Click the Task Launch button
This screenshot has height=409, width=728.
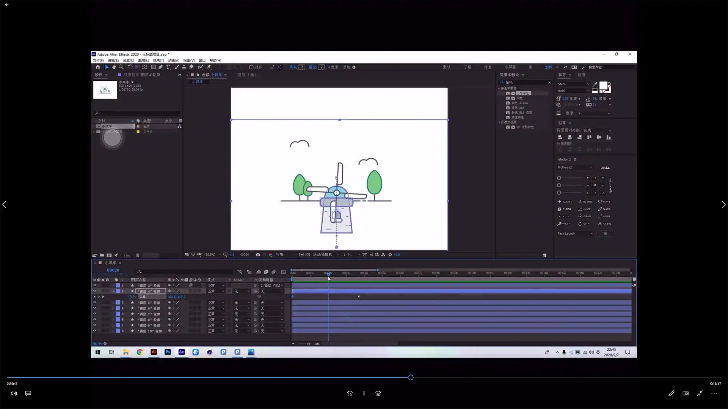pos(575,234)
